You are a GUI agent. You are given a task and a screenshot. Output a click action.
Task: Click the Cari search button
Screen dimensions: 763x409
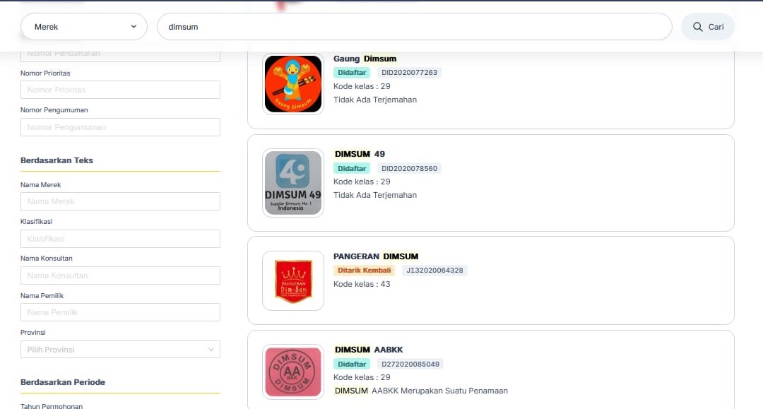pyautogui.click(x=707, y=27)
